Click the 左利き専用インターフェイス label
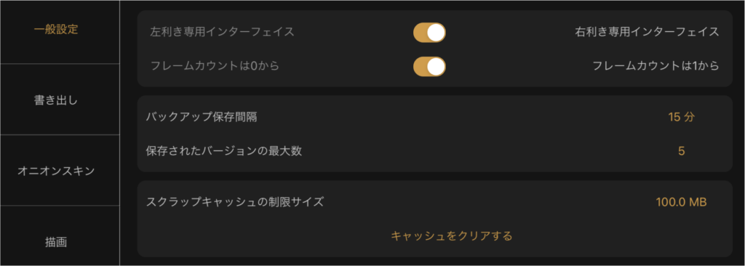Image resolution: width=745 pixels, height=266 pixels. 222,32
